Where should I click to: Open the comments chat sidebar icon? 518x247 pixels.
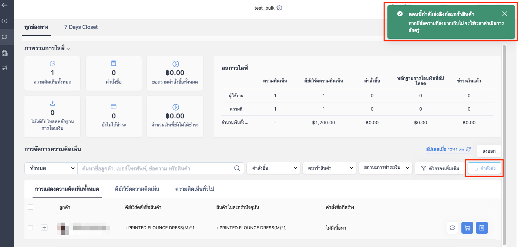pyautogui.click(x=4, y=37)
